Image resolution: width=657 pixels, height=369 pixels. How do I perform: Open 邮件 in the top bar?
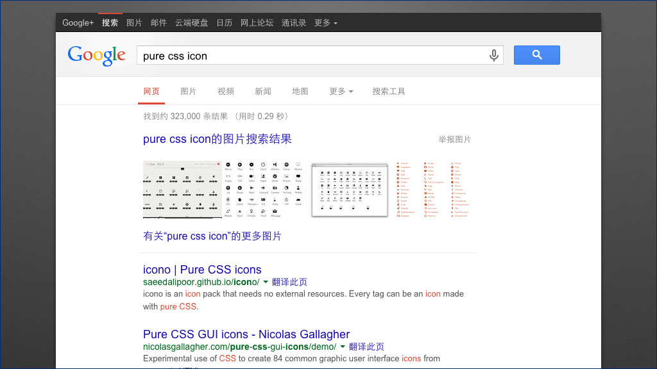point(159,22)
